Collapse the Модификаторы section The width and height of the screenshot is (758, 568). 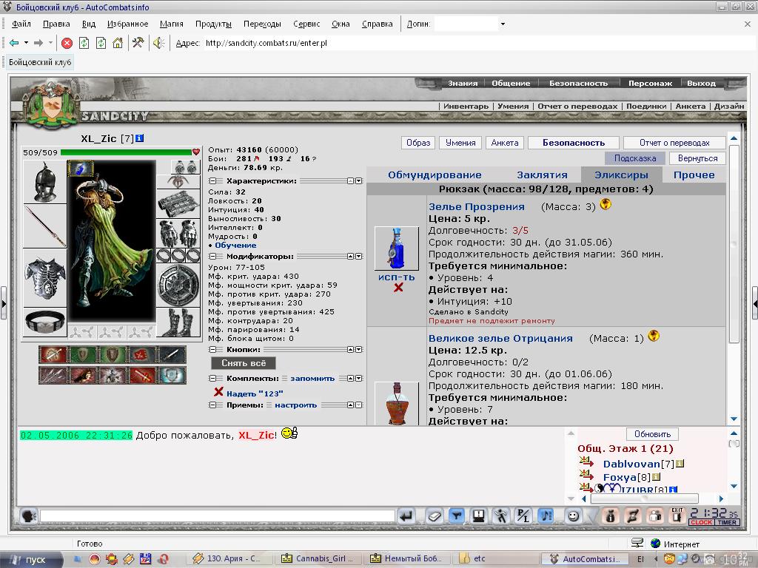tap(212, 257)
